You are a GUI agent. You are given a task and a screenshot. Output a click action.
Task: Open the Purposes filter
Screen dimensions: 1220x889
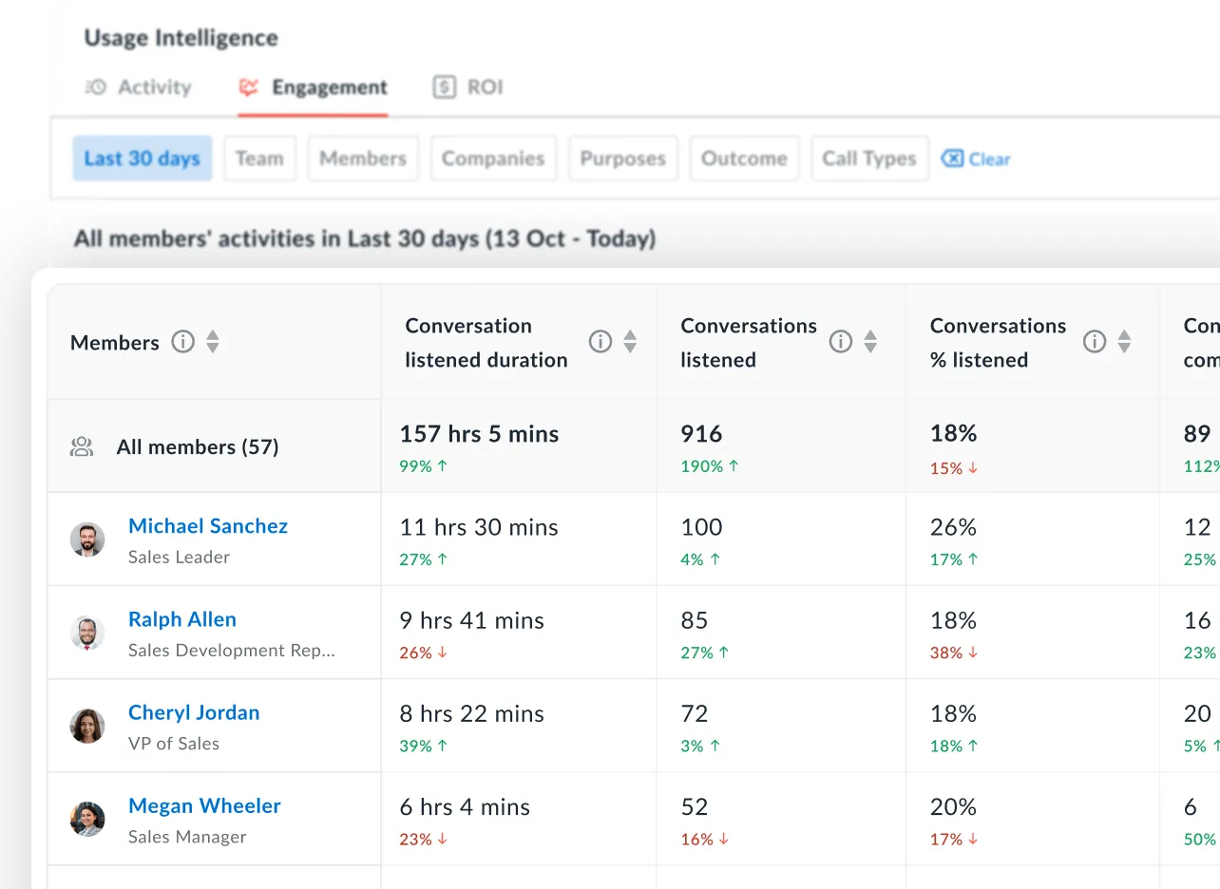[x=622, y=159]
